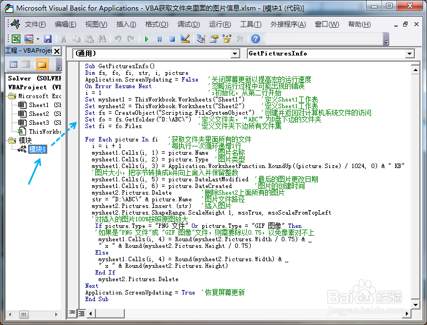Open the 编辑(E) menu
The width and height of the screenshot is (427, 325).
[65, 24]
